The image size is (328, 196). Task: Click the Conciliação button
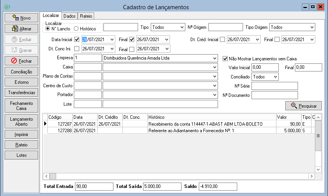(21, 71)
